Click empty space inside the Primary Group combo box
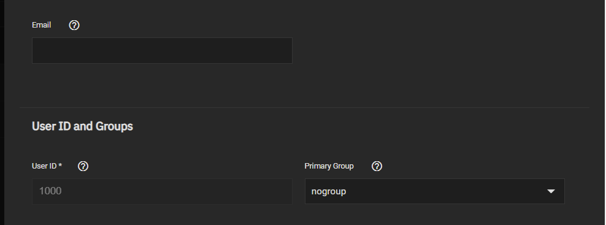This screenshot has width=606, height=225. [x=445, y=191]
